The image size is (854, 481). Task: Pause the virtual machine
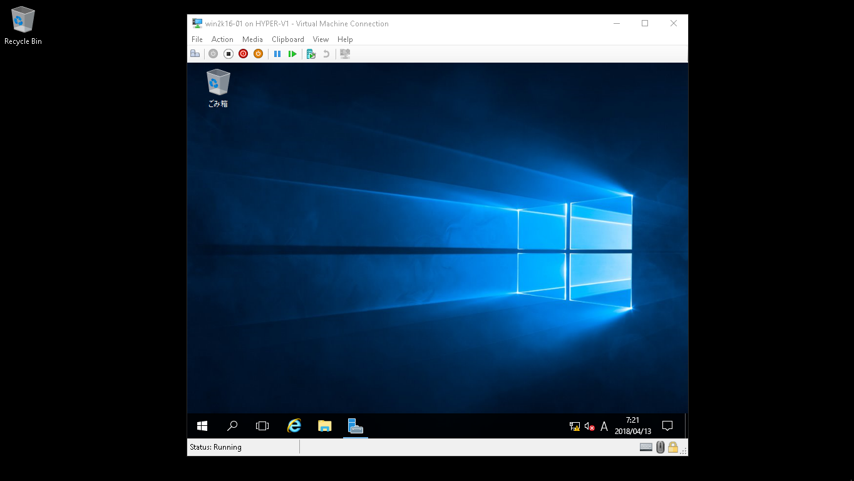[x=277, y=54]
